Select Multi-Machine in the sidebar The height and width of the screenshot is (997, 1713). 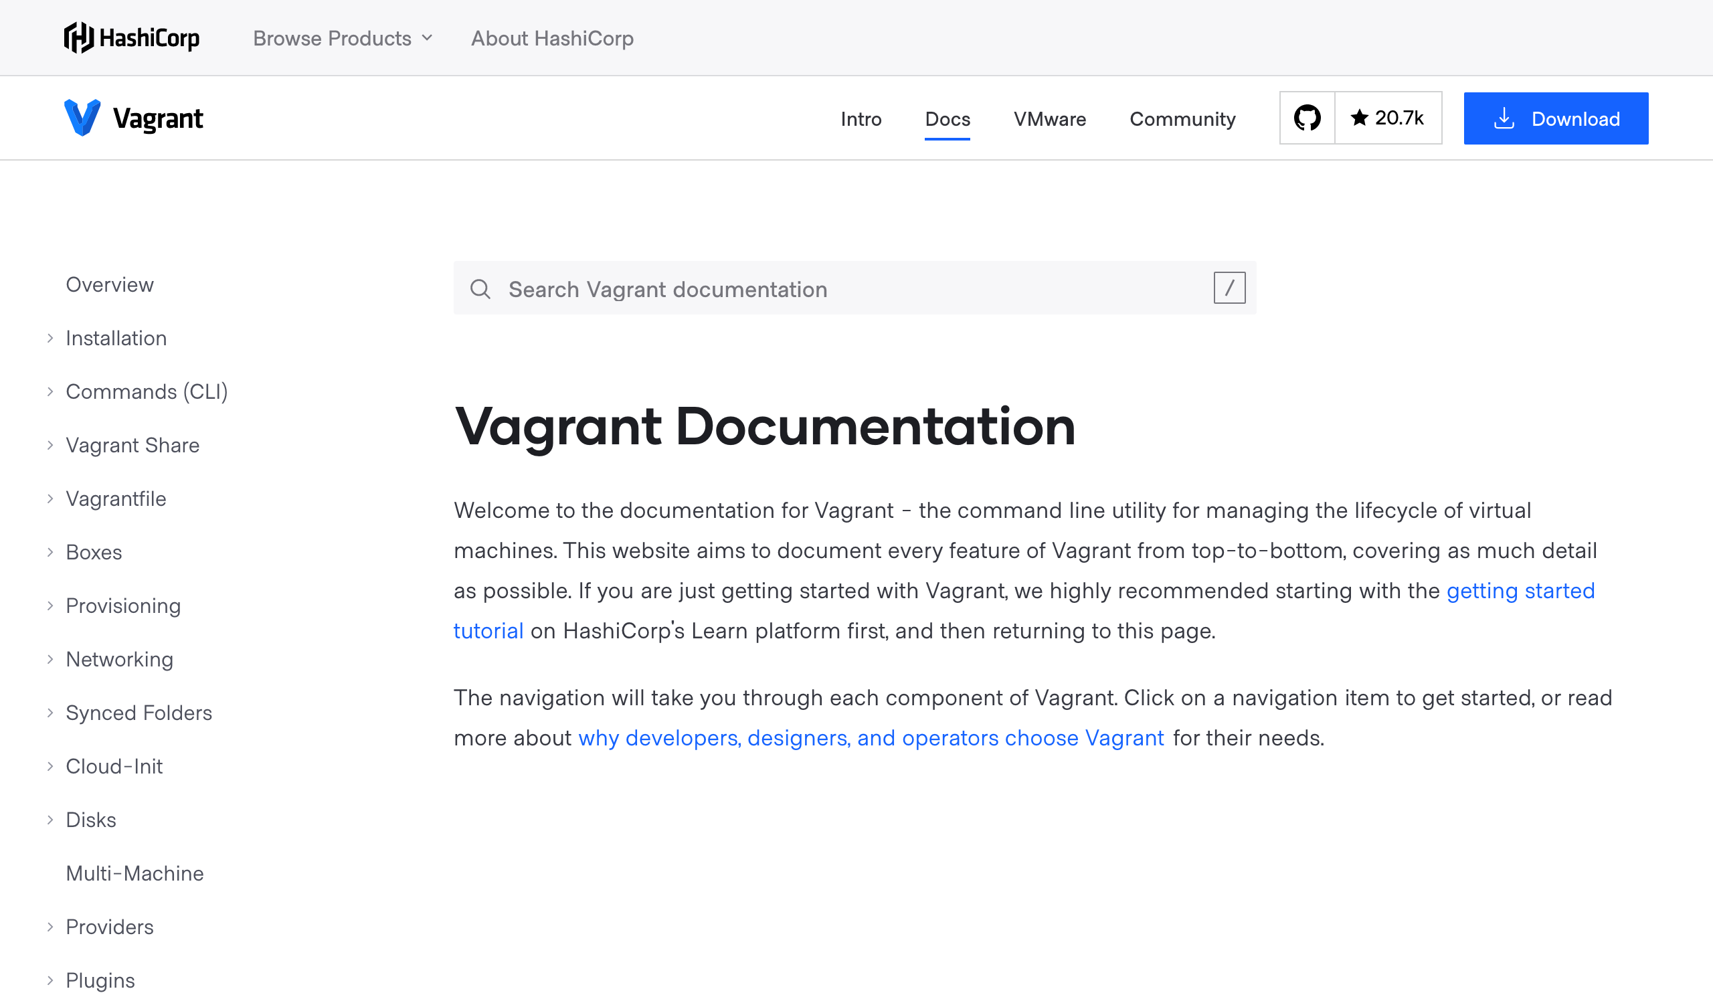[134, 873]
